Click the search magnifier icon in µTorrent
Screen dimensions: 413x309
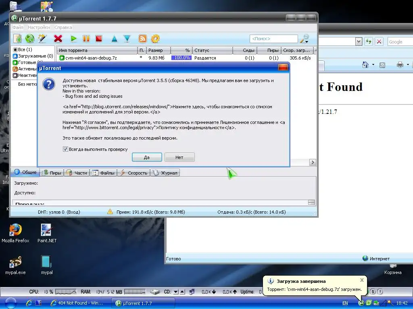point(305,39)
